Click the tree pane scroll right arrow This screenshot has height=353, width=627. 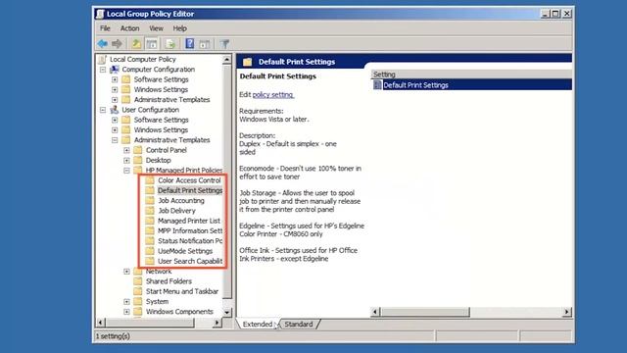(217, 323)
